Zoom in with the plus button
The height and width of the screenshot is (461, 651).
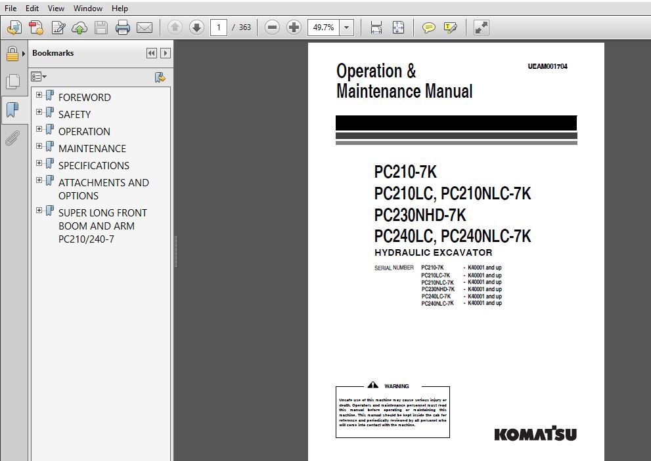pyautogui.click(x=294, y=28)
